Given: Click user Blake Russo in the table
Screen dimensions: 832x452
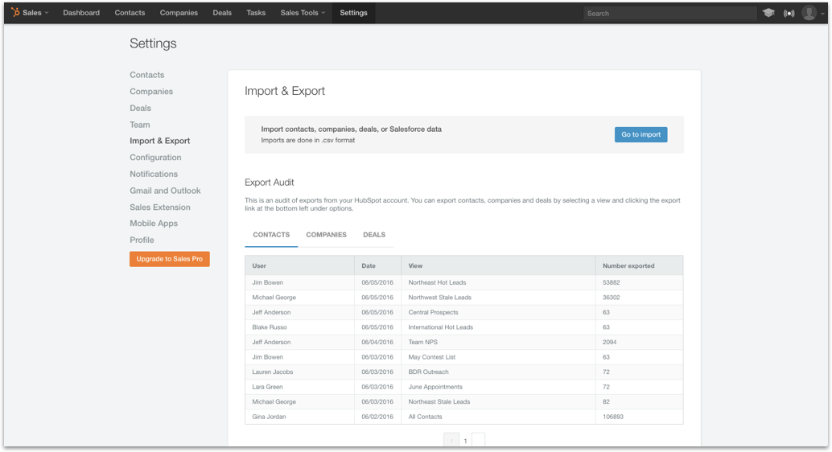Looking at the screenshot, I should coord(269,327).
